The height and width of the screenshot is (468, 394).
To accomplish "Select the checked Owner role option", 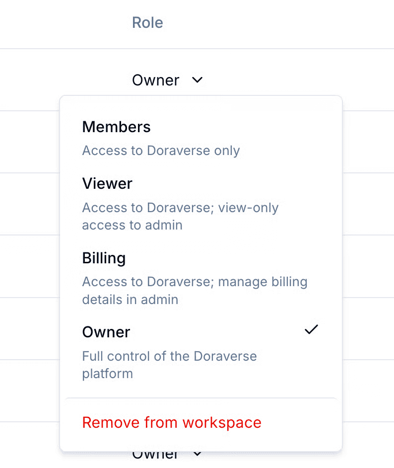I will (201, 353).
